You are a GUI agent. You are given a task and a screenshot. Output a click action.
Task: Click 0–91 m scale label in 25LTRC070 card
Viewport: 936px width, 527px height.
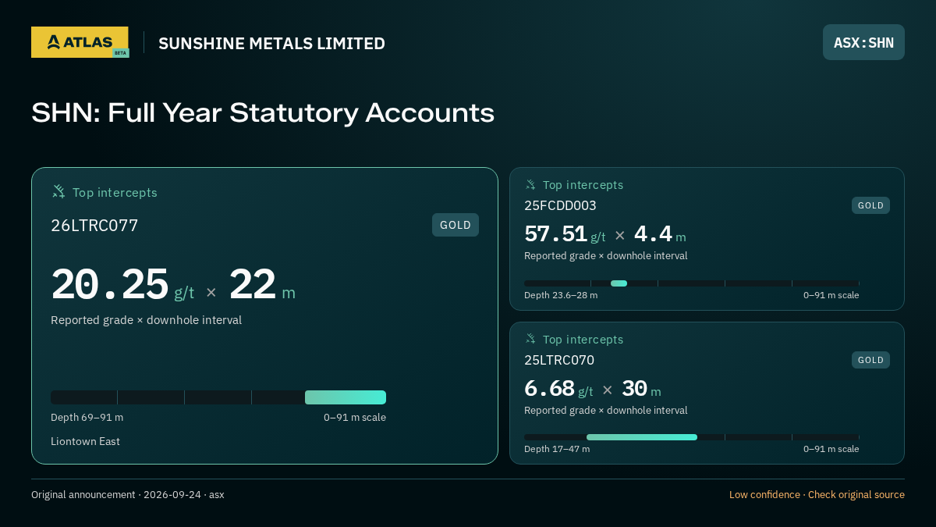coord(831,449)
